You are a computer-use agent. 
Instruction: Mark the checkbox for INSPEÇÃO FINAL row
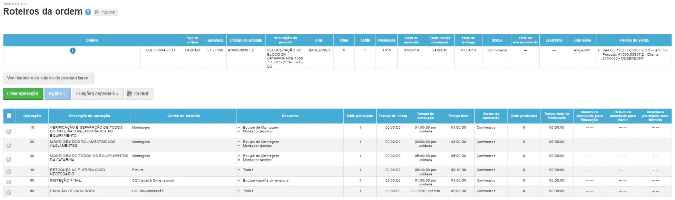[x=9, y=181]
